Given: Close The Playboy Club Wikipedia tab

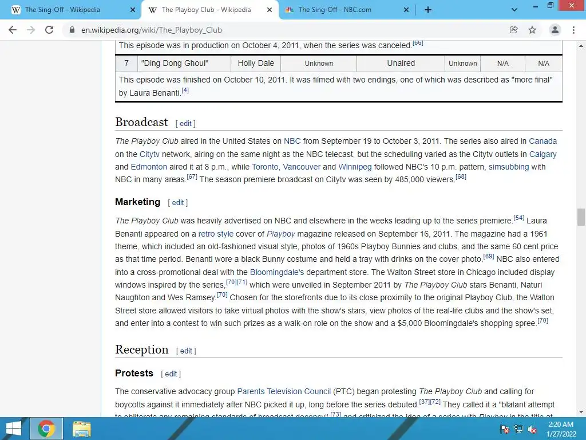Looking at the screenshot, I should coord(269,10).
